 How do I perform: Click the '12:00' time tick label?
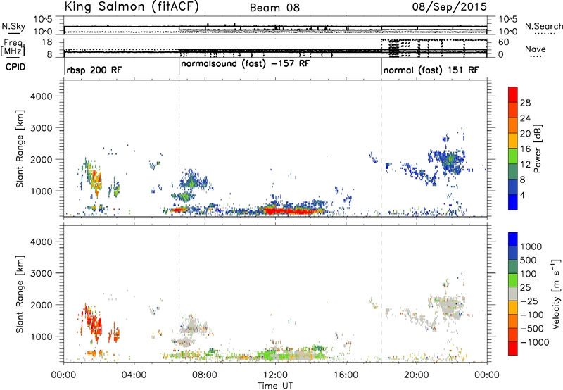(275, 375)
